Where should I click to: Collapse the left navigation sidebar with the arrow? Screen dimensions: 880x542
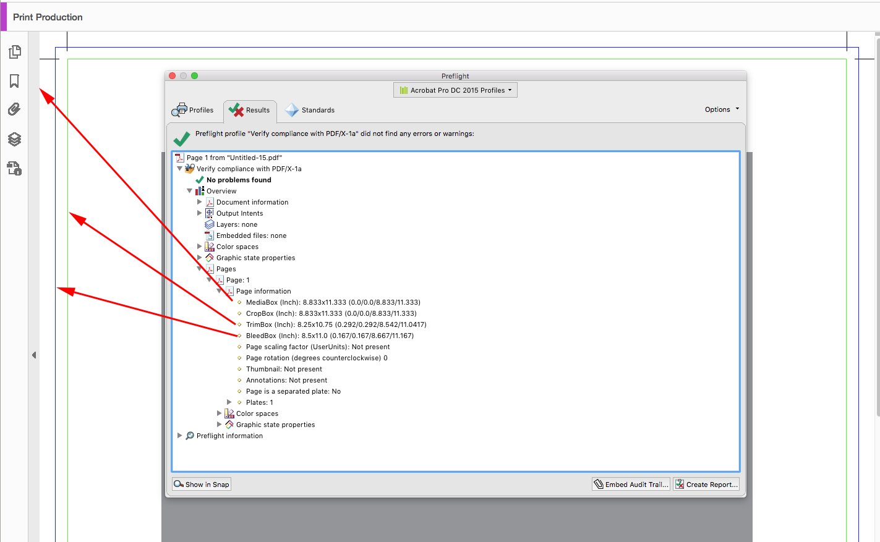34,355
